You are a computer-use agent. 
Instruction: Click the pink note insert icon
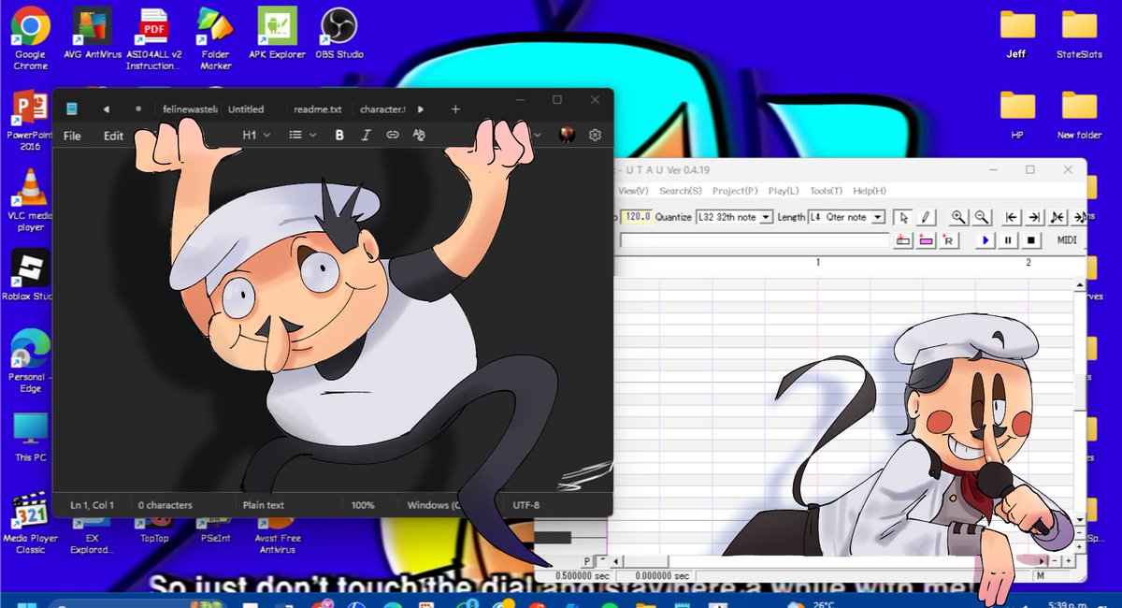[x=926, y=240]
